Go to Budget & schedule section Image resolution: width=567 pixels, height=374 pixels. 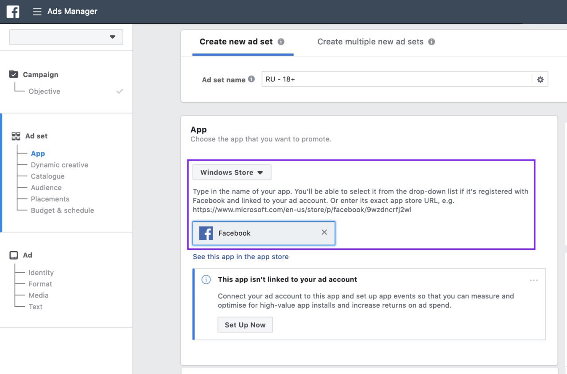[x=62, y=210]
